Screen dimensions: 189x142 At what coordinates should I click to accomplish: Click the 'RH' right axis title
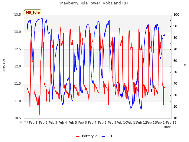click(185, 66)
